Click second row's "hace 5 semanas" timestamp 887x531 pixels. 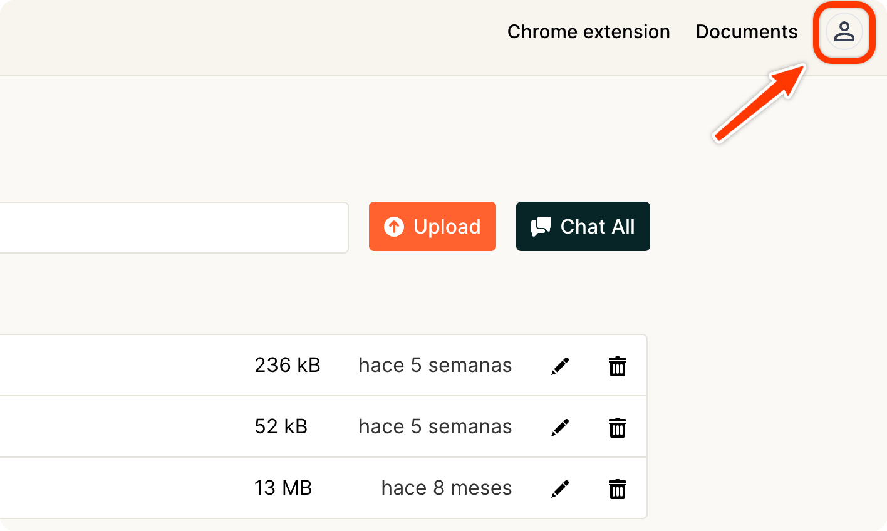coord(435,426)
